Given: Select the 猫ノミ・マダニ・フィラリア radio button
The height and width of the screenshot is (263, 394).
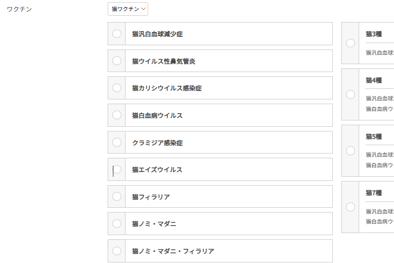Looking at the screenshot, I should click(117, 251).
